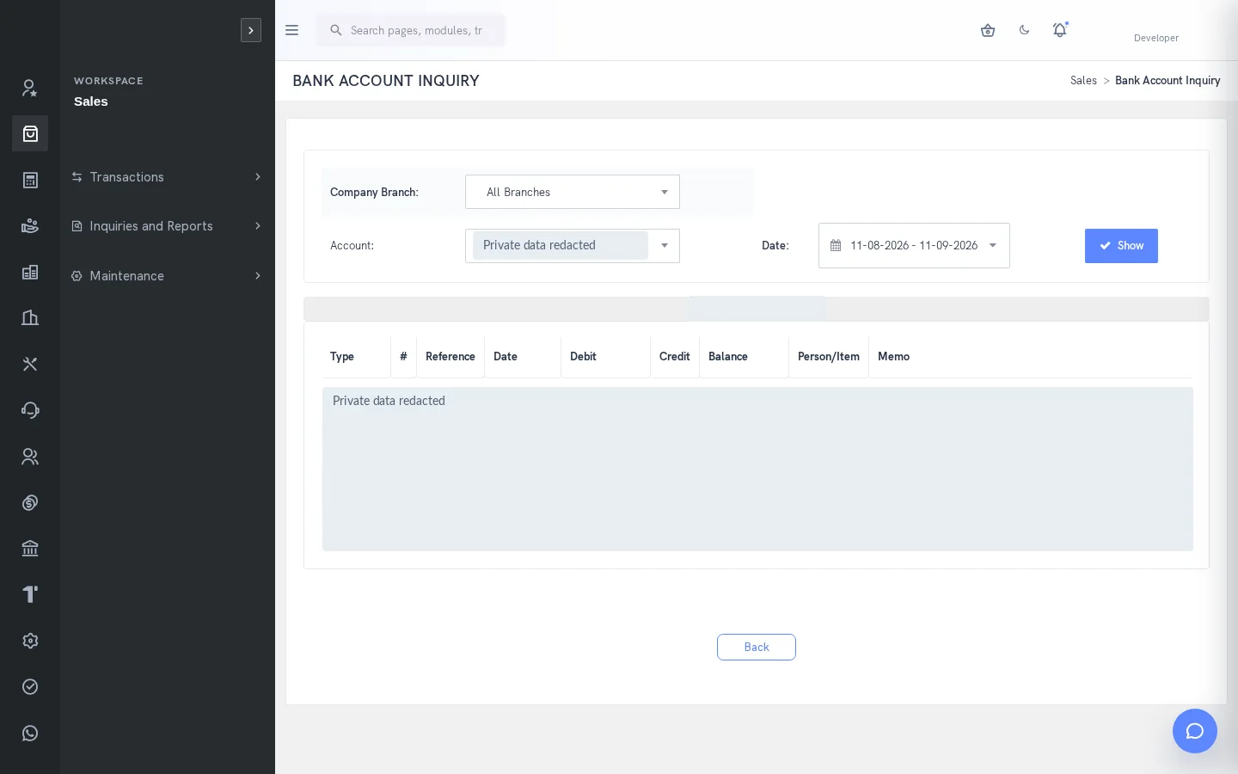
Task: Open the buildings sidebar icon
Action: 30,318
